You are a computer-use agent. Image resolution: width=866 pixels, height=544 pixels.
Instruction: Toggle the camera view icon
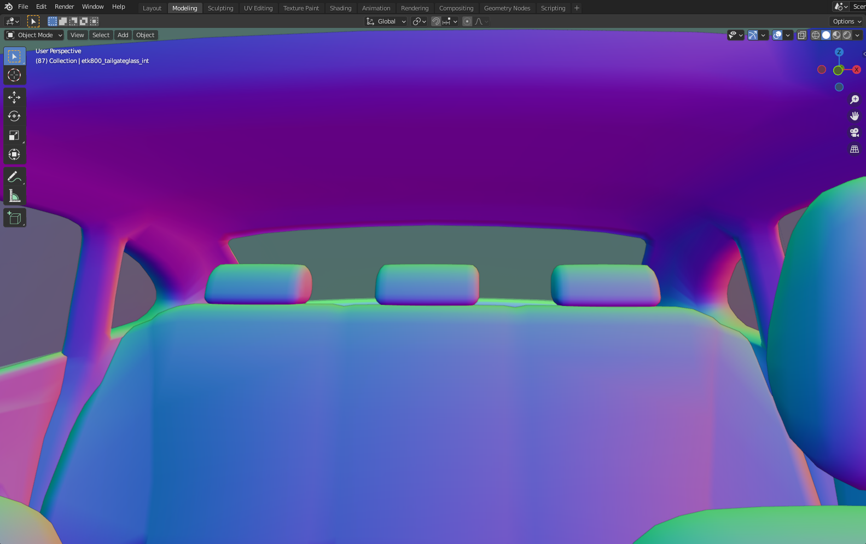[855, 132]
